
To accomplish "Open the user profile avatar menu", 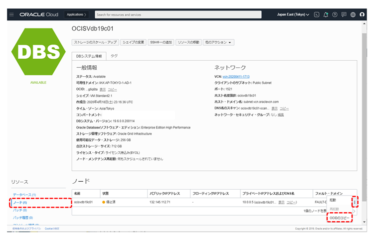I will tap(362, 15).
